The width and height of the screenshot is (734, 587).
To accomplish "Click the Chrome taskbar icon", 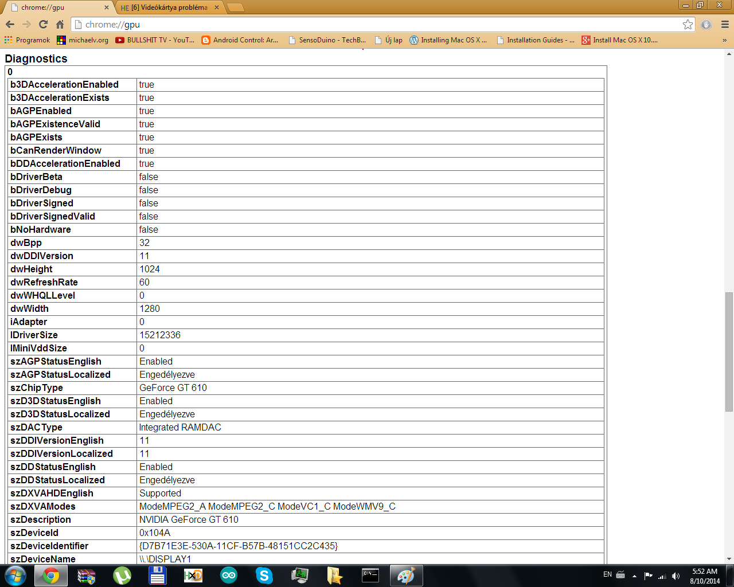I will [x=51, y=576].
